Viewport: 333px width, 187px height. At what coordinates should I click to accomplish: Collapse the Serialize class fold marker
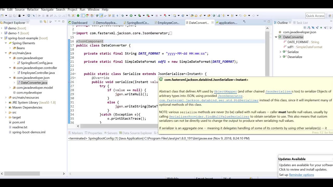(x=75, y=74)
